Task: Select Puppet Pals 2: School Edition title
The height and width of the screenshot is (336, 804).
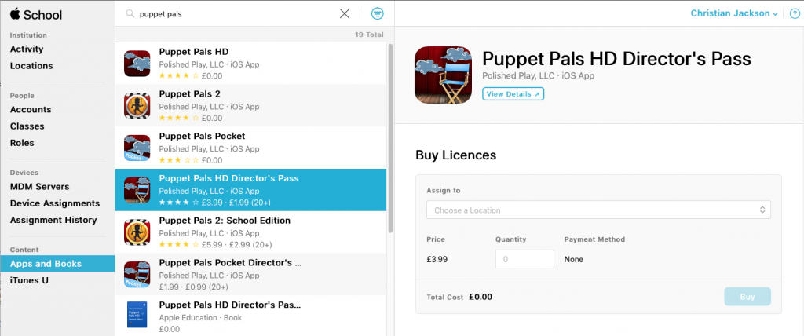Action: 225,221
